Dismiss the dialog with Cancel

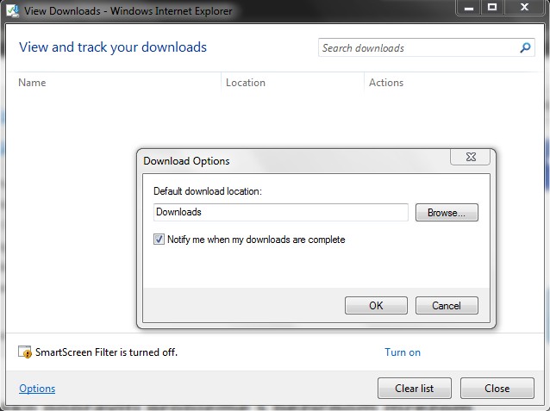pos(447,305)
